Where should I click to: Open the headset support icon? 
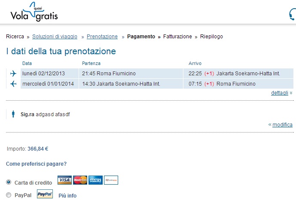(x=293, y=14)
